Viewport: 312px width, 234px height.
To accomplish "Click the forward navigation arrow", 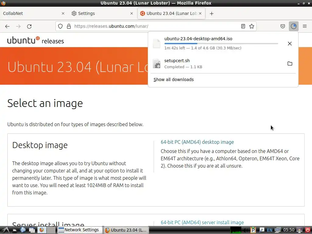I will click(18, 26).
